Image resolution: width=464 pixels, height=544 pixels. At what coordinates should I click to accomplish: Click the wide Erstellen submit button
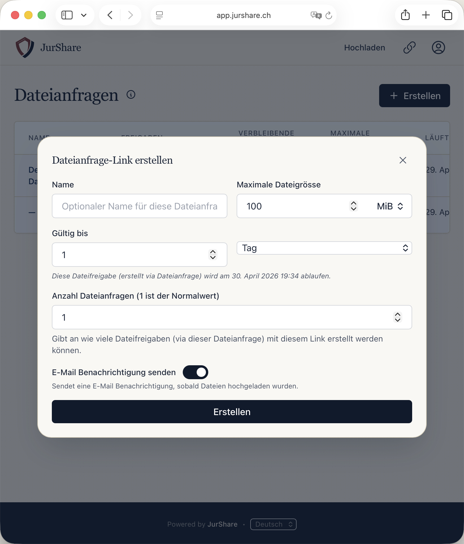(232, 412)
